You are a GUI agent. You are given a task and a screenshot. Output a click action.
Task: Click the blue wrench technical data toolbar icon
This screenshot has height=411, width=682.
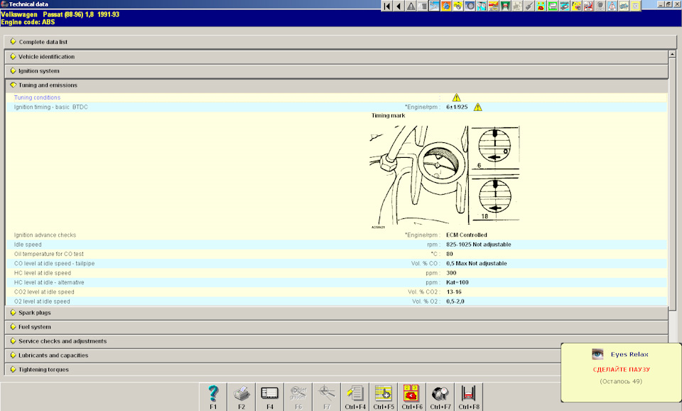[434, 6]
